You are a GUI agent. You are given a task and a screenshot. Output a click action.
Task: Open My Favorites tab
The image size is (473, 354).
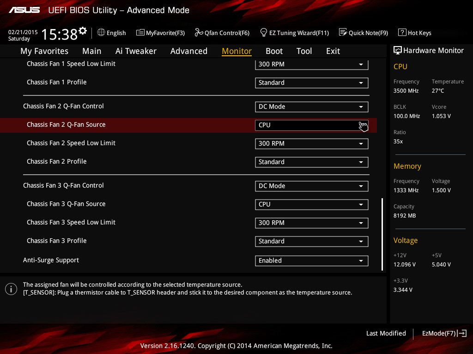pyautogui.click(x=44, y=51)
